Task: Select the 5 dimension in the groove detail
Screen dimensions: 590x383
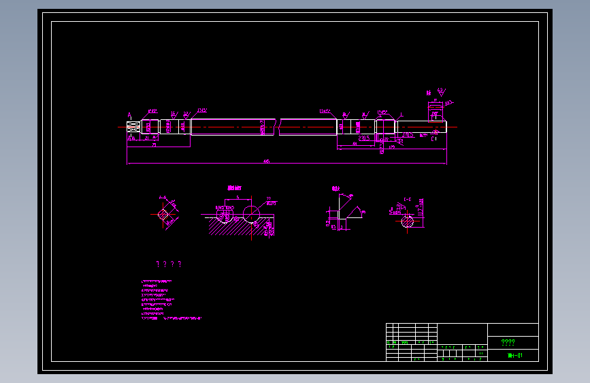Action: (237, 198)
